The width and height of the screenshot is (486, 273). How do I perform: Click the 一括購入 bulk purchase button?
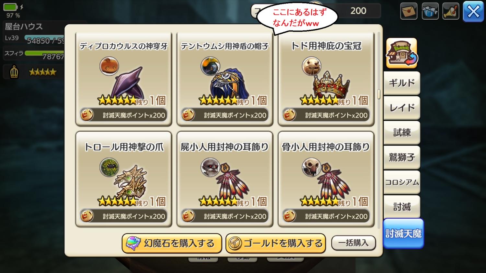tap(353, 243)
